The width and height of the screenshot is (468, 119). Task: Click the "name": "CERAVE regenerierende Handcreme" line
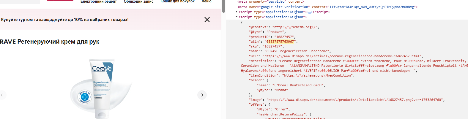[290, 51]
